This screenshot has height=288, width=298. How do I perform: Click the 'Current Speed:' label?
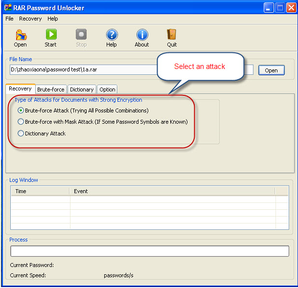click(28, 275)
